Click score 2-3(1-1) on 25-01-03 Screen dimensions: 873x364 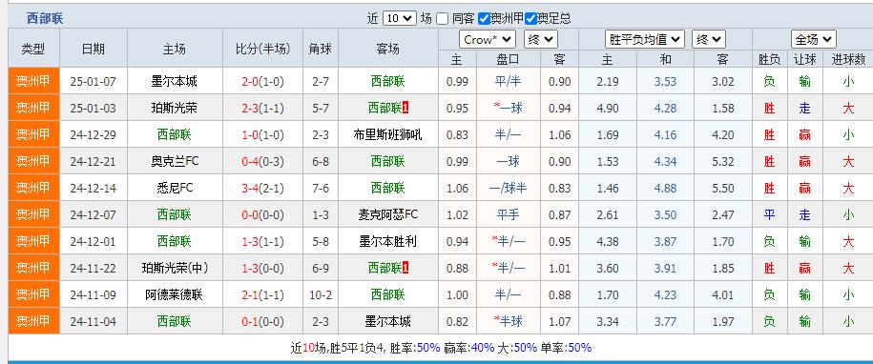(x=262, y=109)
